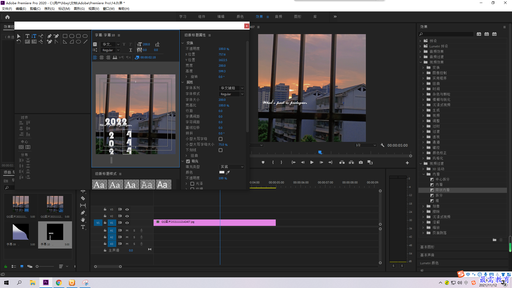Screen dimensions: 512x288
Task: Click the program monitor settings wrench
Action: (382, 145)
